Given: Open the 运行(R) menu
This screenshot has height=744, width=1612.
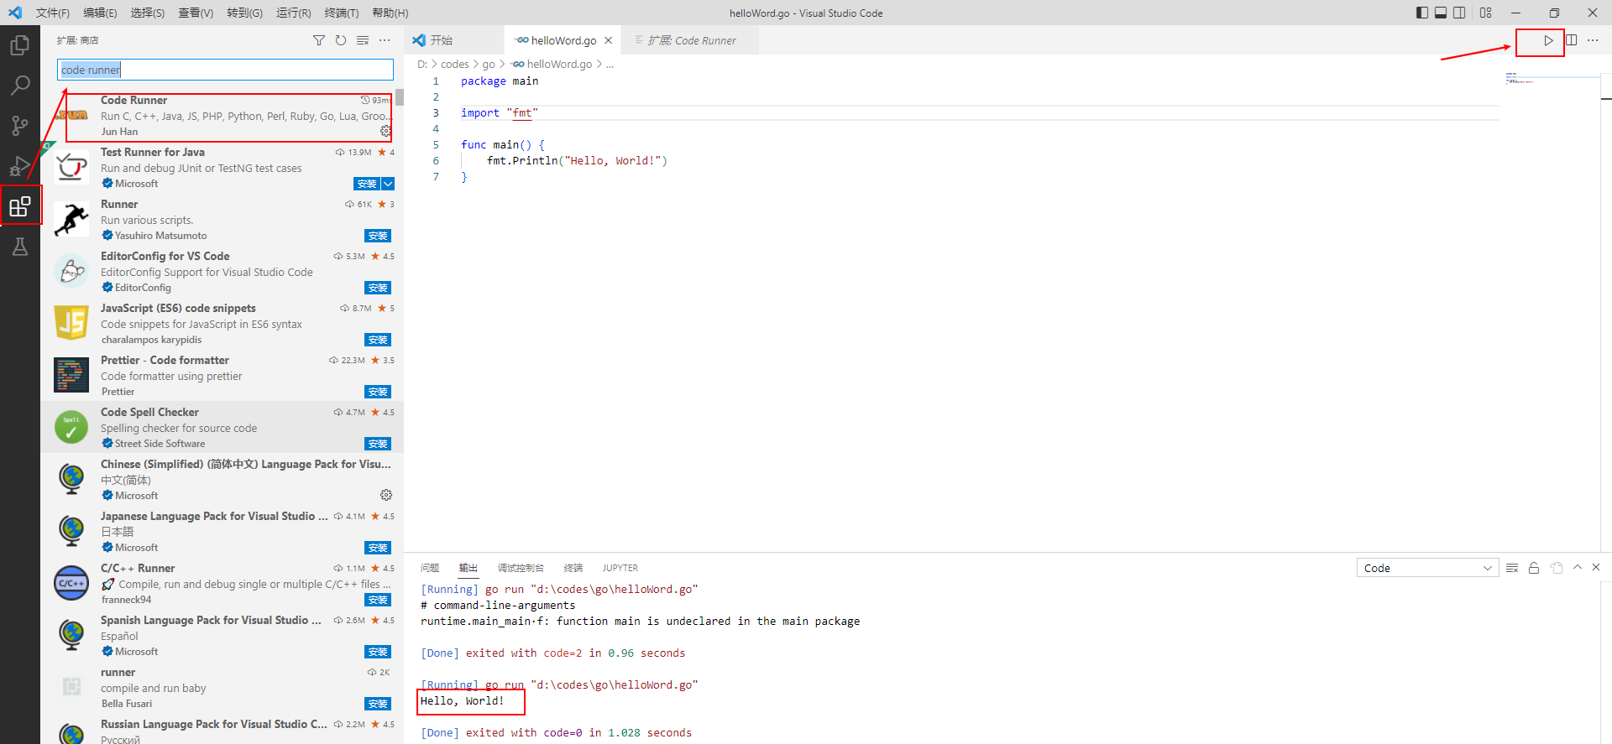Looking at the screenshot, I should [x=293, y=13].
